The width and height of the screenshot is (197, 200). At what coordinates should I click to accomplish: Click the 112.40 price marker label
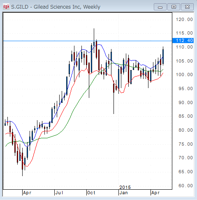(x=183, y=40)
